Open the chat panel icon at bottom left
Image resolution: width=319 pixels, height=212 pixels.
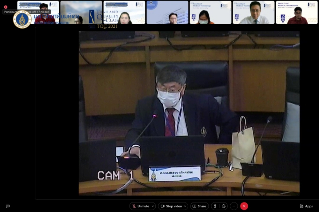click(8, 206)
